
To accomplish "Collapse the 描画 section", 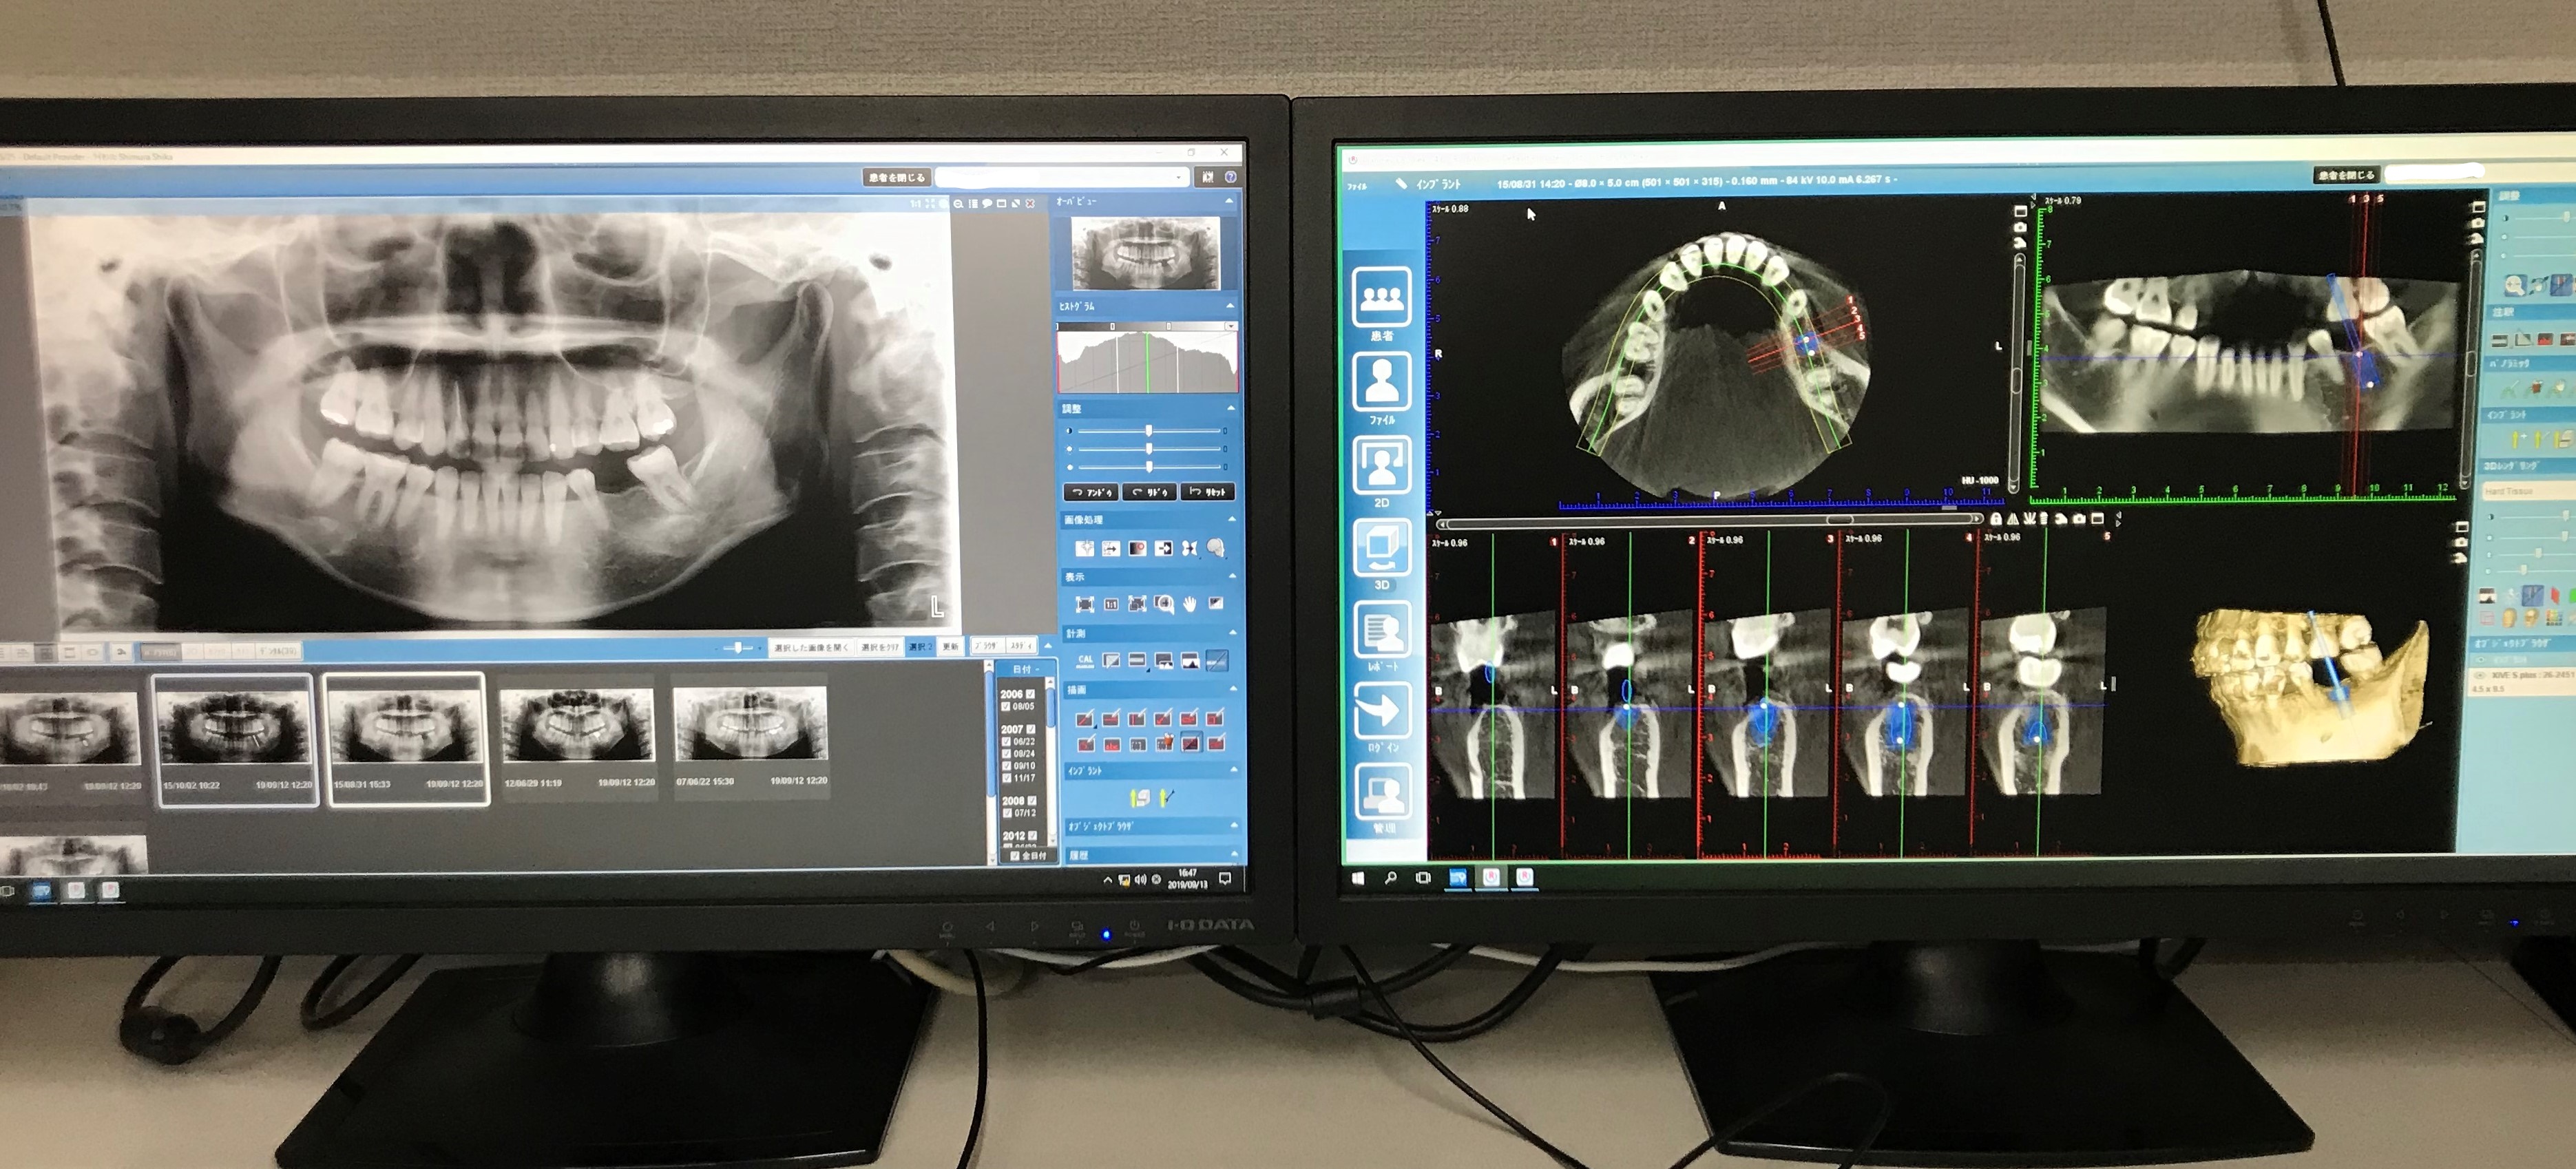I will pos(1233,689).
